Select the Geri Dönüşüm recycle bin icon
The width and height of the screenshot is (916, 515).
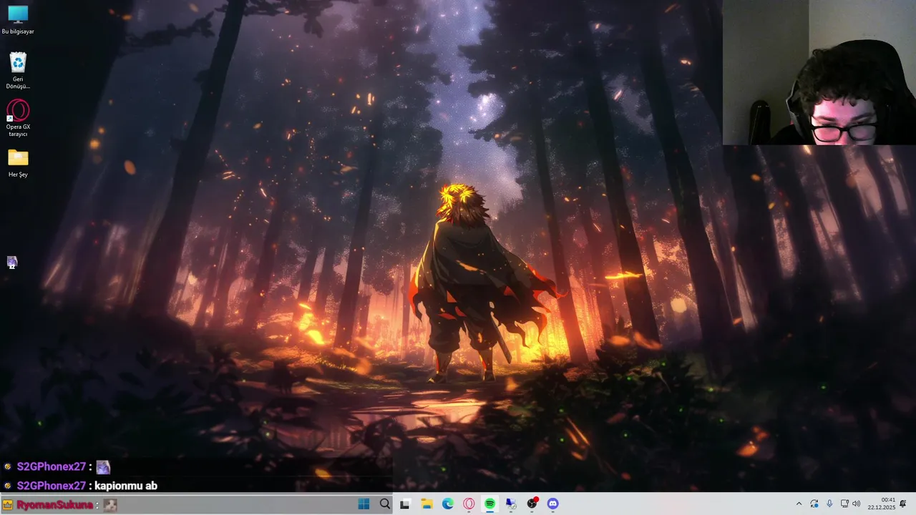coord(18,70)
